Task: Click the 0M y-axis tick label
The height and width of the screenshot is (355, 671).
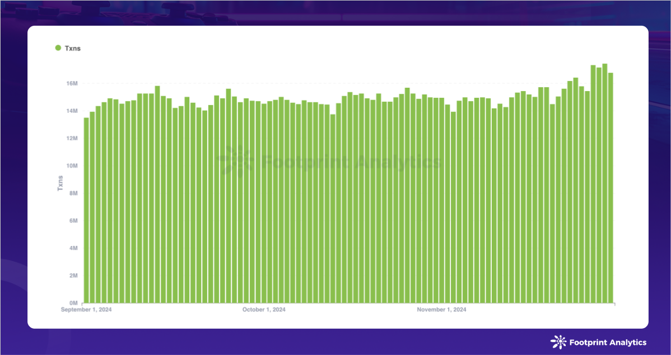Action: pyautogui.click(x=72, y=303)
